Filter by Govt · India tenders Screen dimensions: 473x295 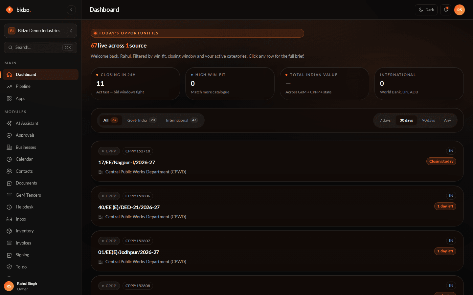click(x=142, y=120)
